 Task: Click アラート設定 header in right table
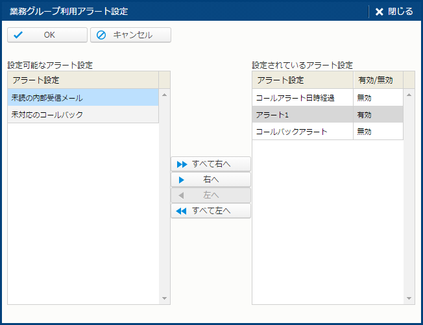(302, 80)
